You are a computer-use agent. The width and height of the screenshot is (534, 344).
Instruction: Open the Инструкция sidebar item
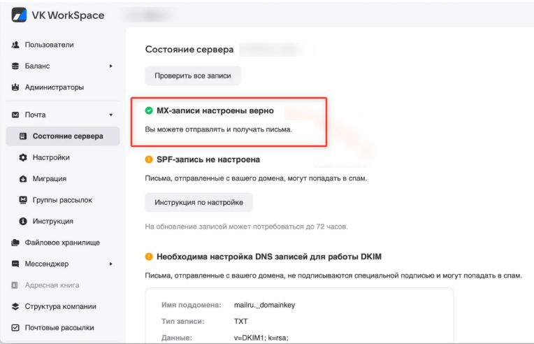[53, 221]
